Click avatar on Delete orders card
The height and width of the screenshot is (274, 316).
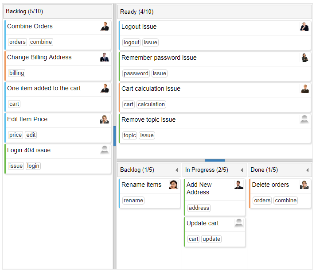[304, 185]
